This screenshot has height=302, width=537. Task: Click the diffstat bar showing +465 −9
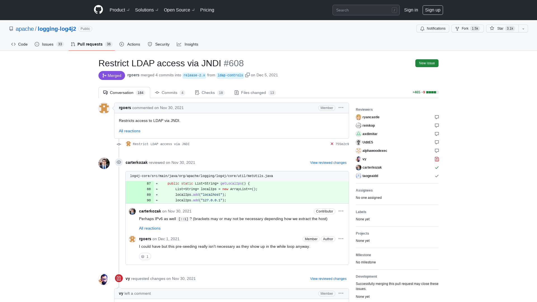pos(425,92)
